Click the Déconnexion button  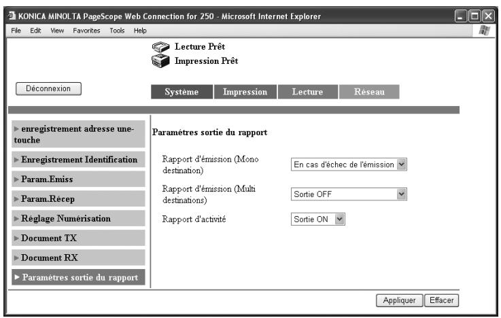[x=48, y=89]
